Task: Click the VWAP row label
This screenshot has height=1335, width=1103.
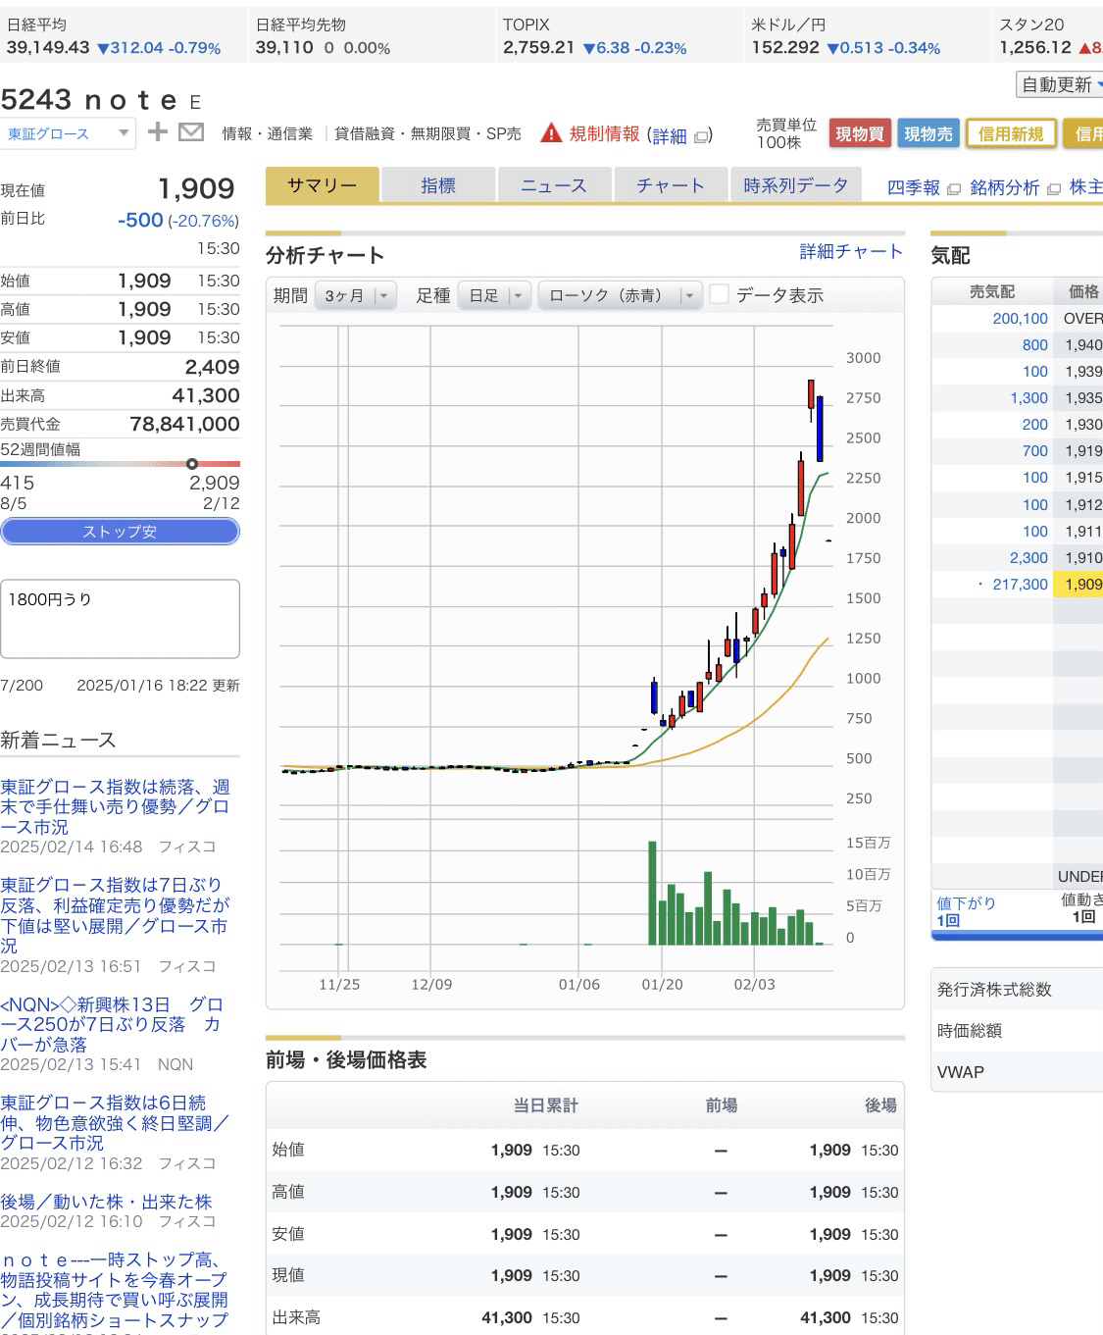Action: pos(960,1072)
